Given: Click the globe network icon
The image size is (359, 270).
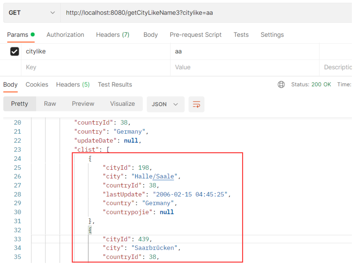Looking at the screenshot, I should 281,85.
